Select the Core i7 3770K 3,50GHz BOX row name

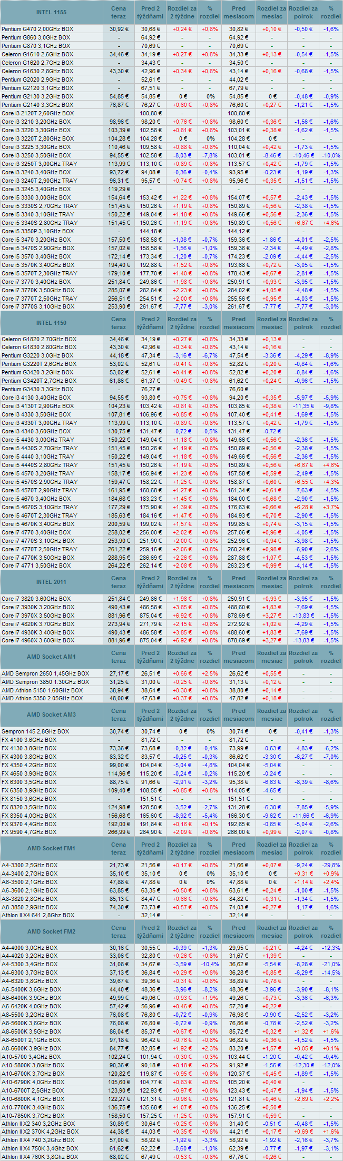pos(38,290)
